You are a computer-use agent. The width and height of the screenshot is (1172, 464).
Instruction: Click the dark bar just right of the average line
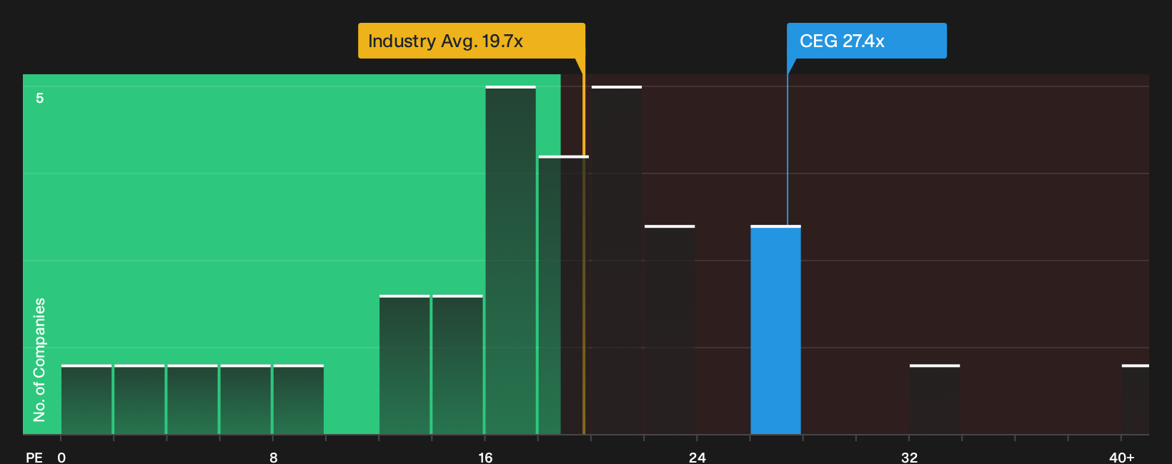617,261
